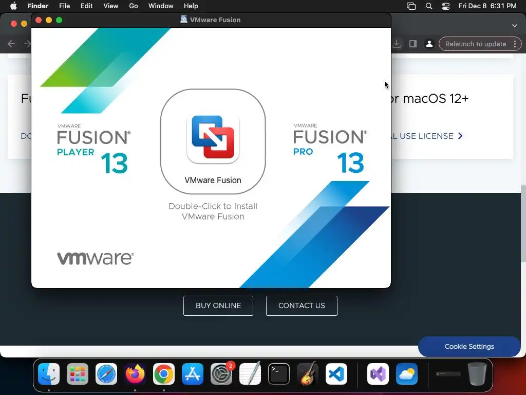Image resolution: width=526 pixels, height=395 pixels.
Task: Expand Chrome tab search chevron
Action: [515, 26]
